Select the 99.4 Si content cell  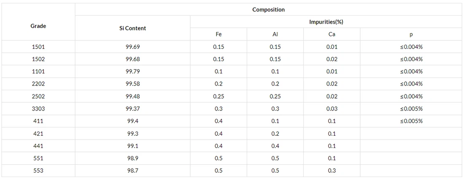(133, 121)
